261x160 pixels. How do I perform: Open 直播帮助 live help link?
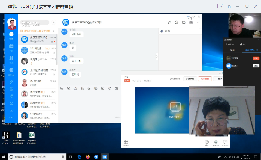[175, 79]
